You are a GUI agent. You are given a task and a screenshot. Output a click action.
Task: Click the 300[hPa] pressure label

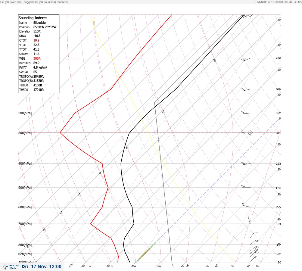(x=25, y=133)
